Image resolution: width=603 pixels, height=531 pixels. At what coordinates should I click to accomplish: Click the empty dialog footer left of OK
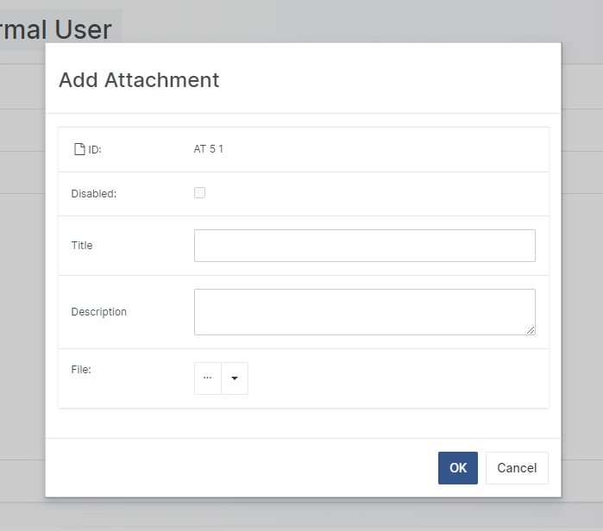click(242, 468)
